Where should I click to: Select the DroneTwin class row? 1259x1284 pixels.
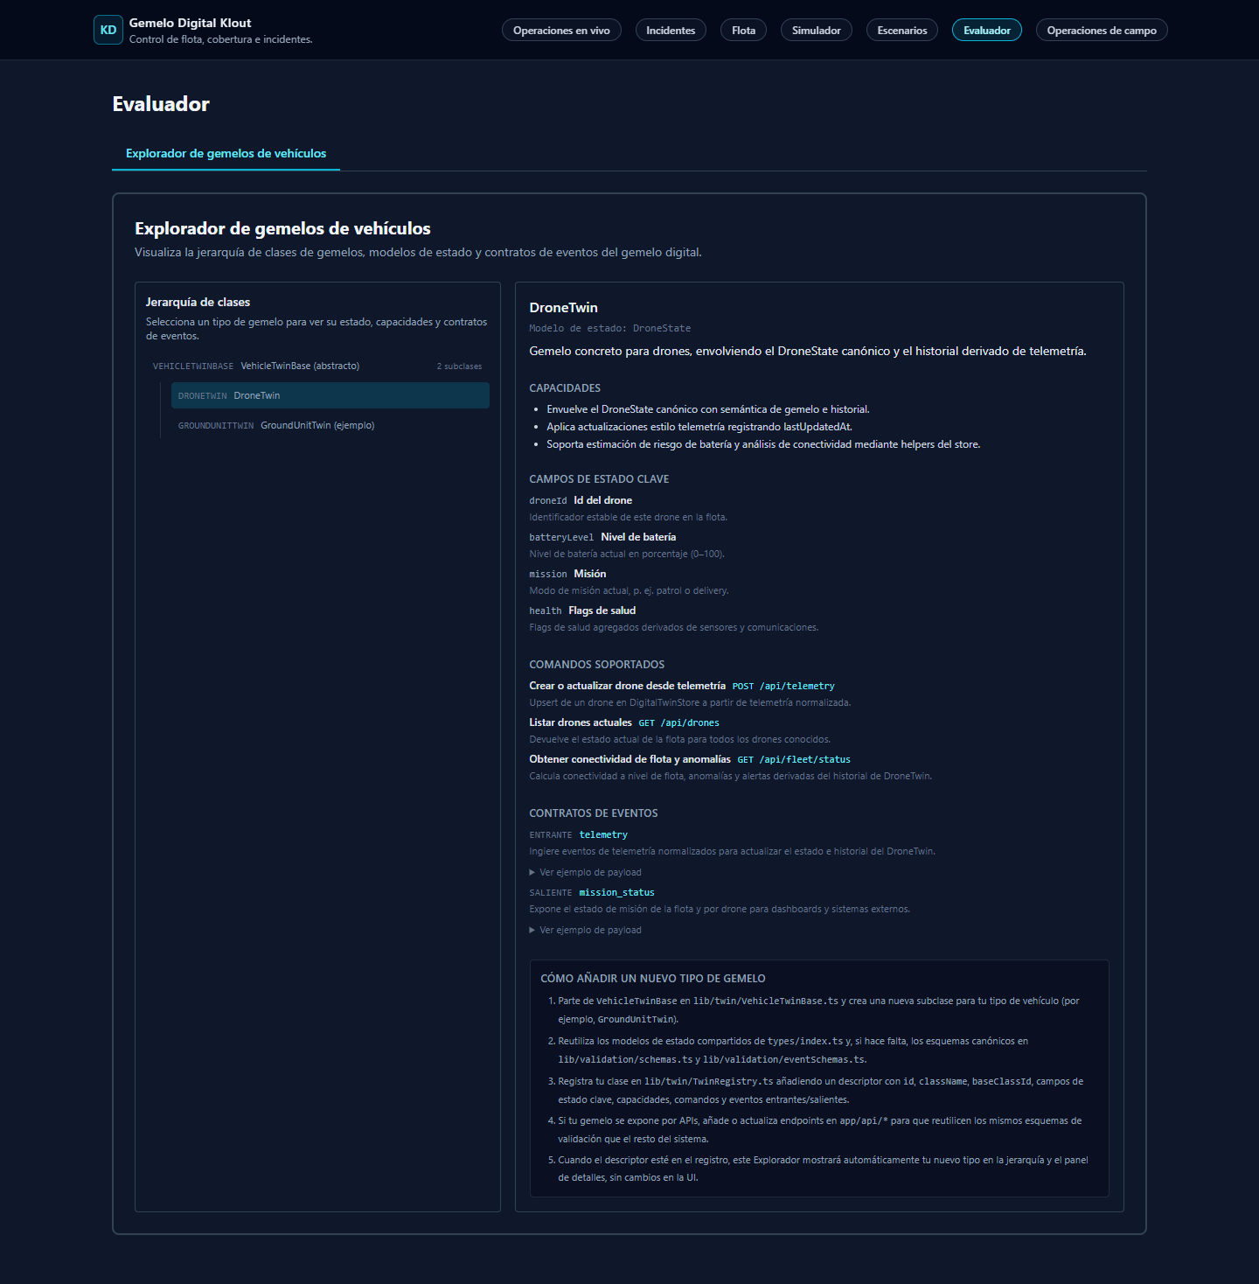click(330, 395)
